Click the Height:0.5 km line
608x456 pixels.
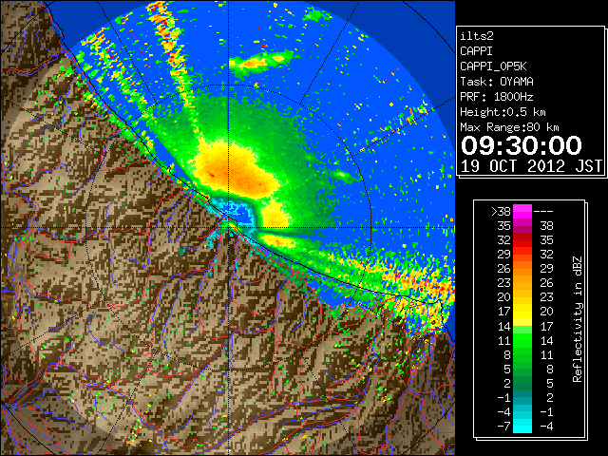503,112
